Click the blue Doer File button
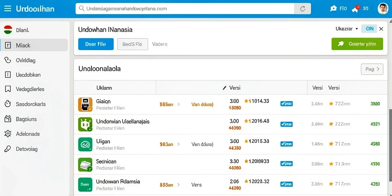This screenshot has height=196, width=392. coord(96,44)
